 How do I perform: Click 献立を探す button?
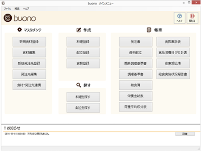[83, 108]
